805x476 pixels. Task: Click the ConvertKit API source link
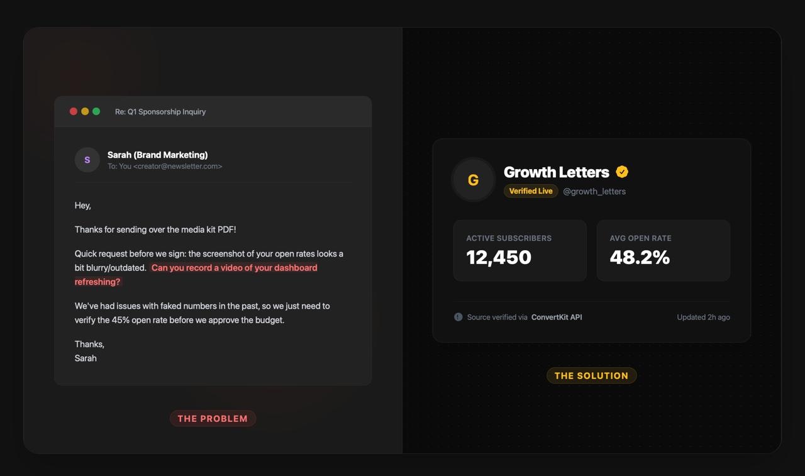557,317
